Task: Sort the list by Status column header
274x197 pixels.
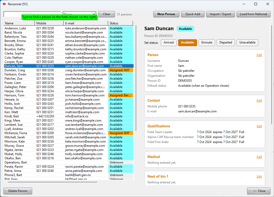Action: [x=120, y=23]
